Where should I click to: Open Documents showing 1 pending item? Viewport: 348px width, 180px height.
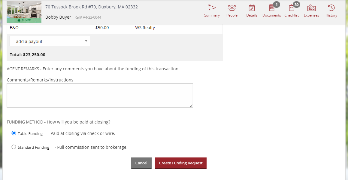coord(271,11)
